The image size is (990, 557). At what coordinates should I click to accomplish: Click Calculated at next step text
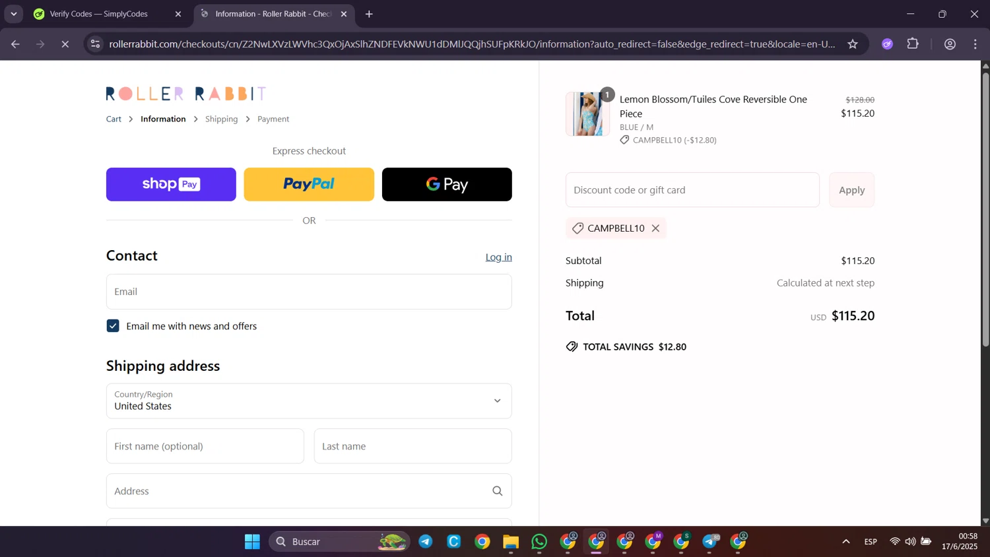coord(826,283)
